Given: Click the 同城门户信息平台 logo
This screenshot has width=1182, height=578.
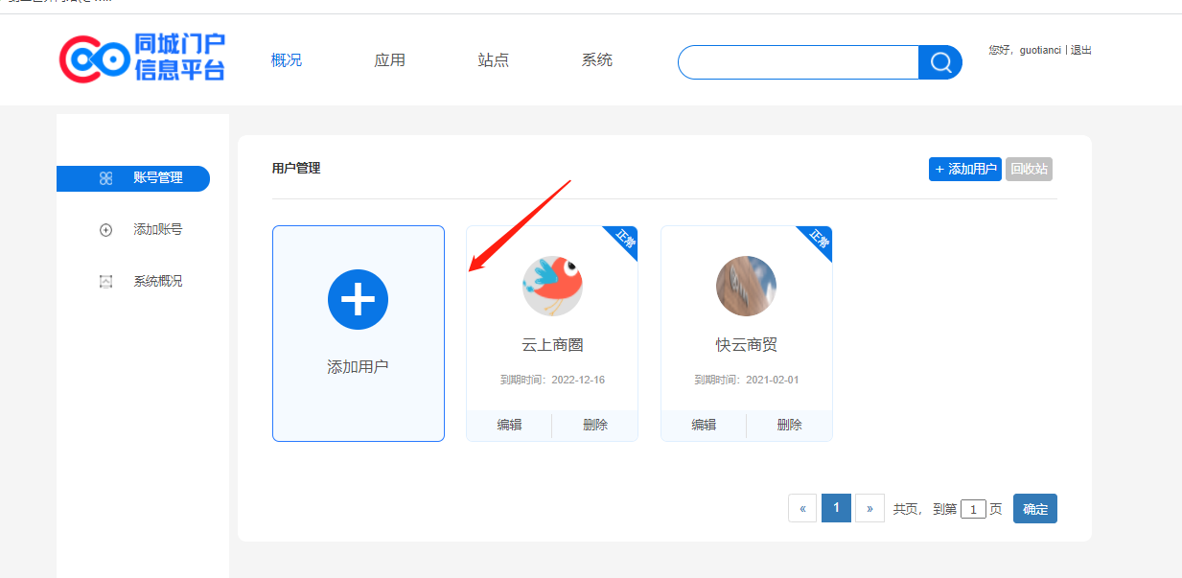Looking at the screenshot, I should point(142,58).
